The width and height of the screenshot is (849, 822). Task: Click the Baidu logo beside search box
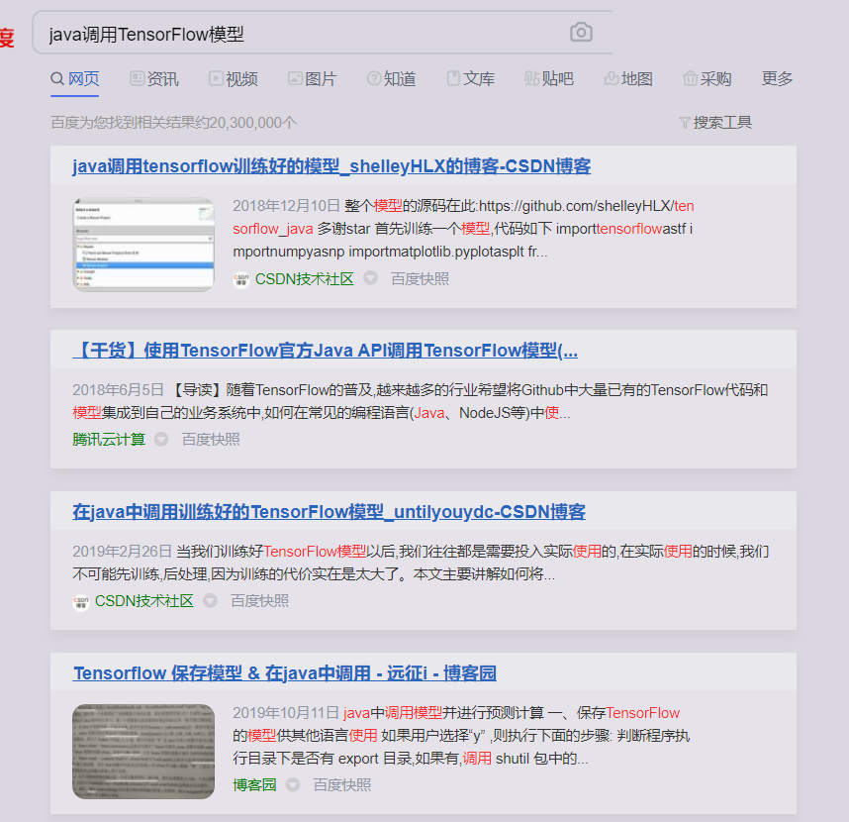[x=7, y=38]
